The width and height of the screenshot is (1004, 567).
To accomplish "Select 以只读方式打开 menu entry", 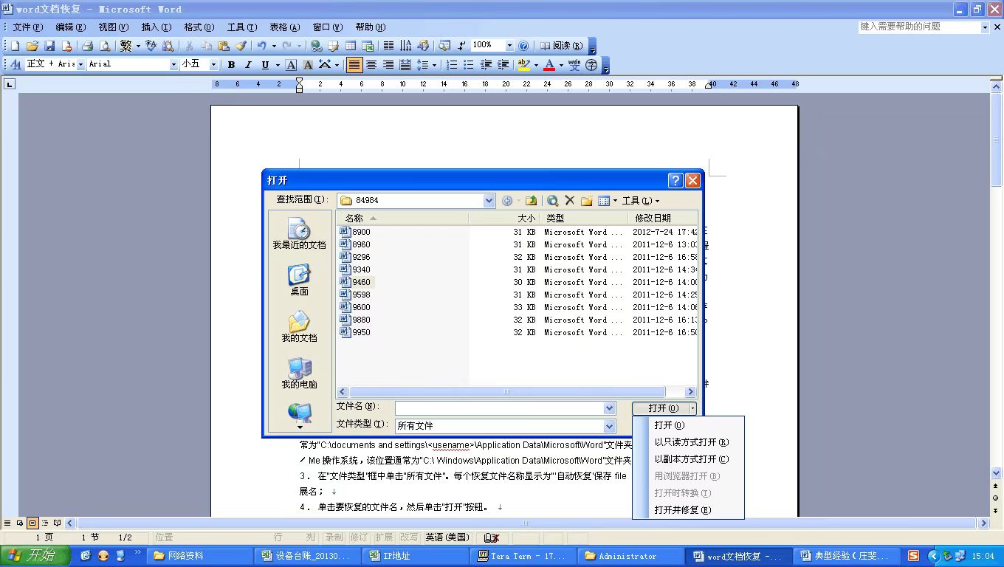I will [x=691, y=442].
